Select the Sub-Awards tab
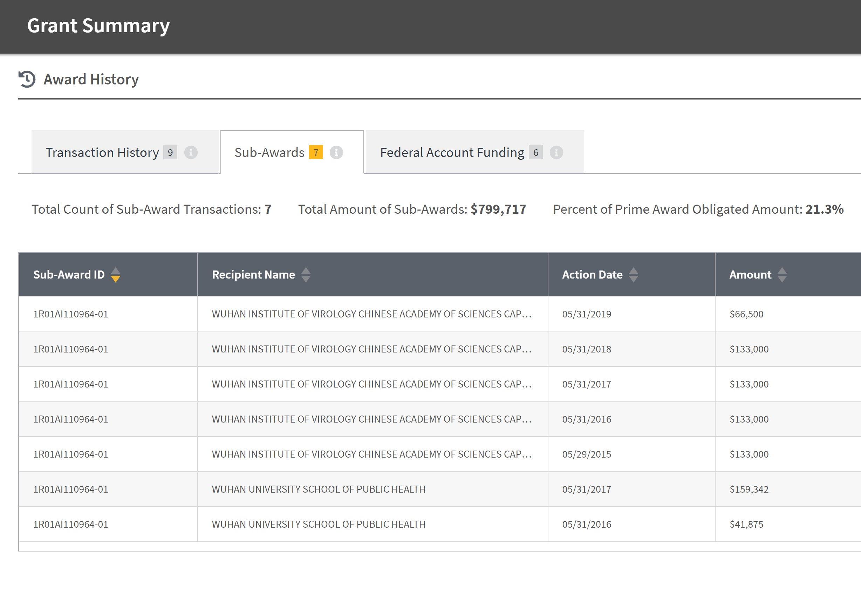The image size is (861, 603). pos(292,152)
